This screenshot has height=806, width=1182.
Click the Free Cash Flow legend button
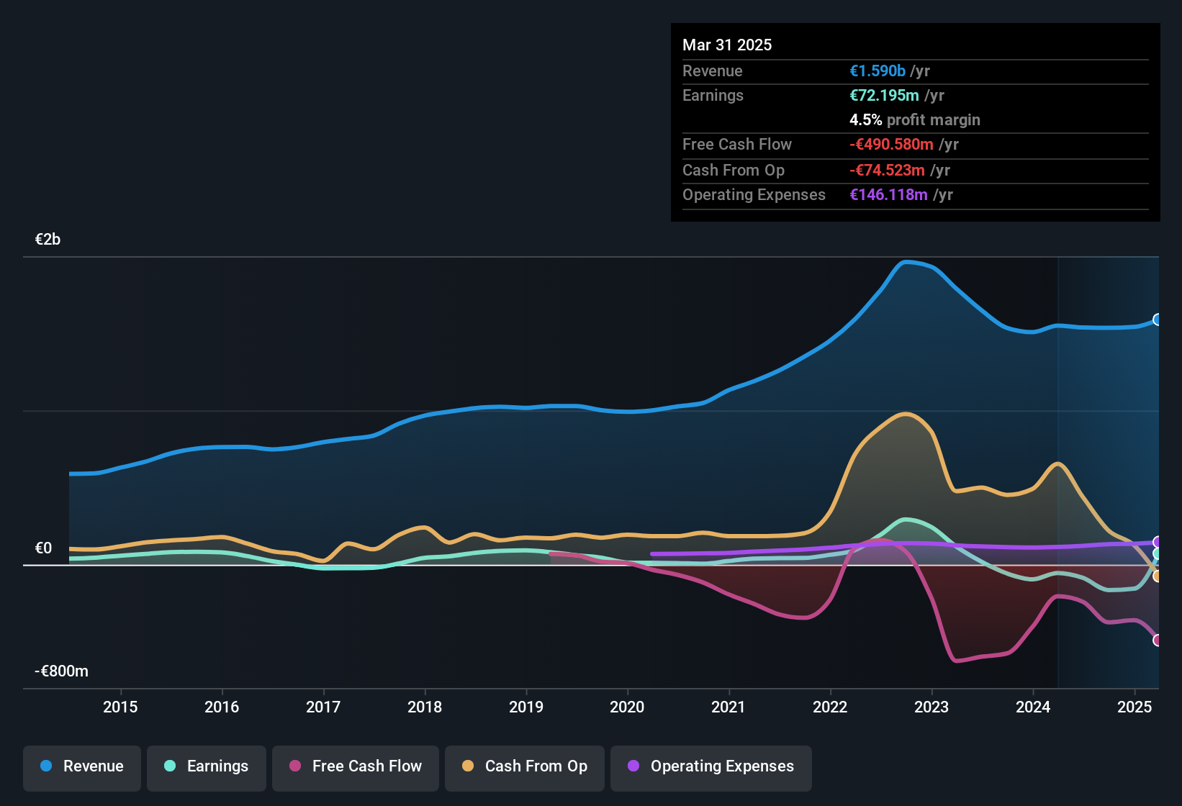(355, 766)
